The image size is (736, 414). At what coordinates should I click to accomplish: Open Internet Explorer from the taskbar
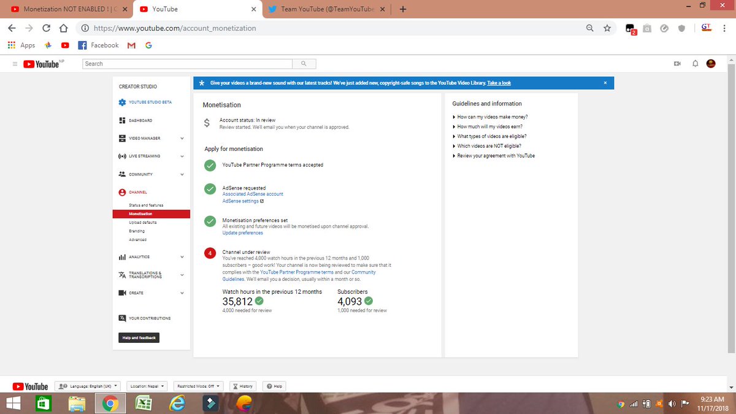point(177,404)
